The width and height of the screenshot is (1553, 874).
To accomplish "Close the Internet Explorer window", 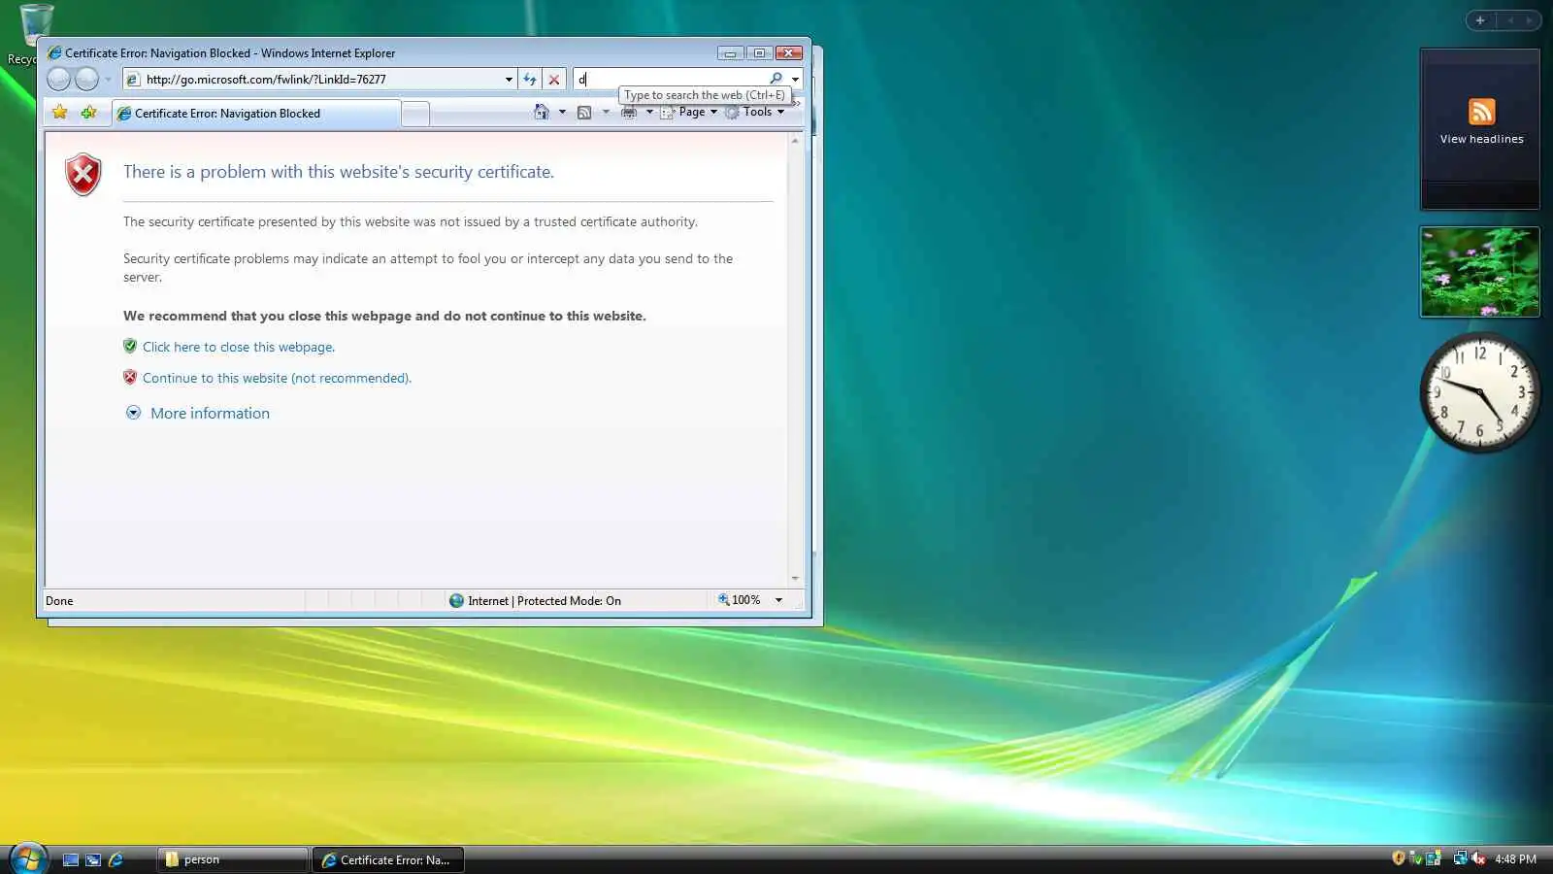I will pyautogui.click(x=789, y=53).
